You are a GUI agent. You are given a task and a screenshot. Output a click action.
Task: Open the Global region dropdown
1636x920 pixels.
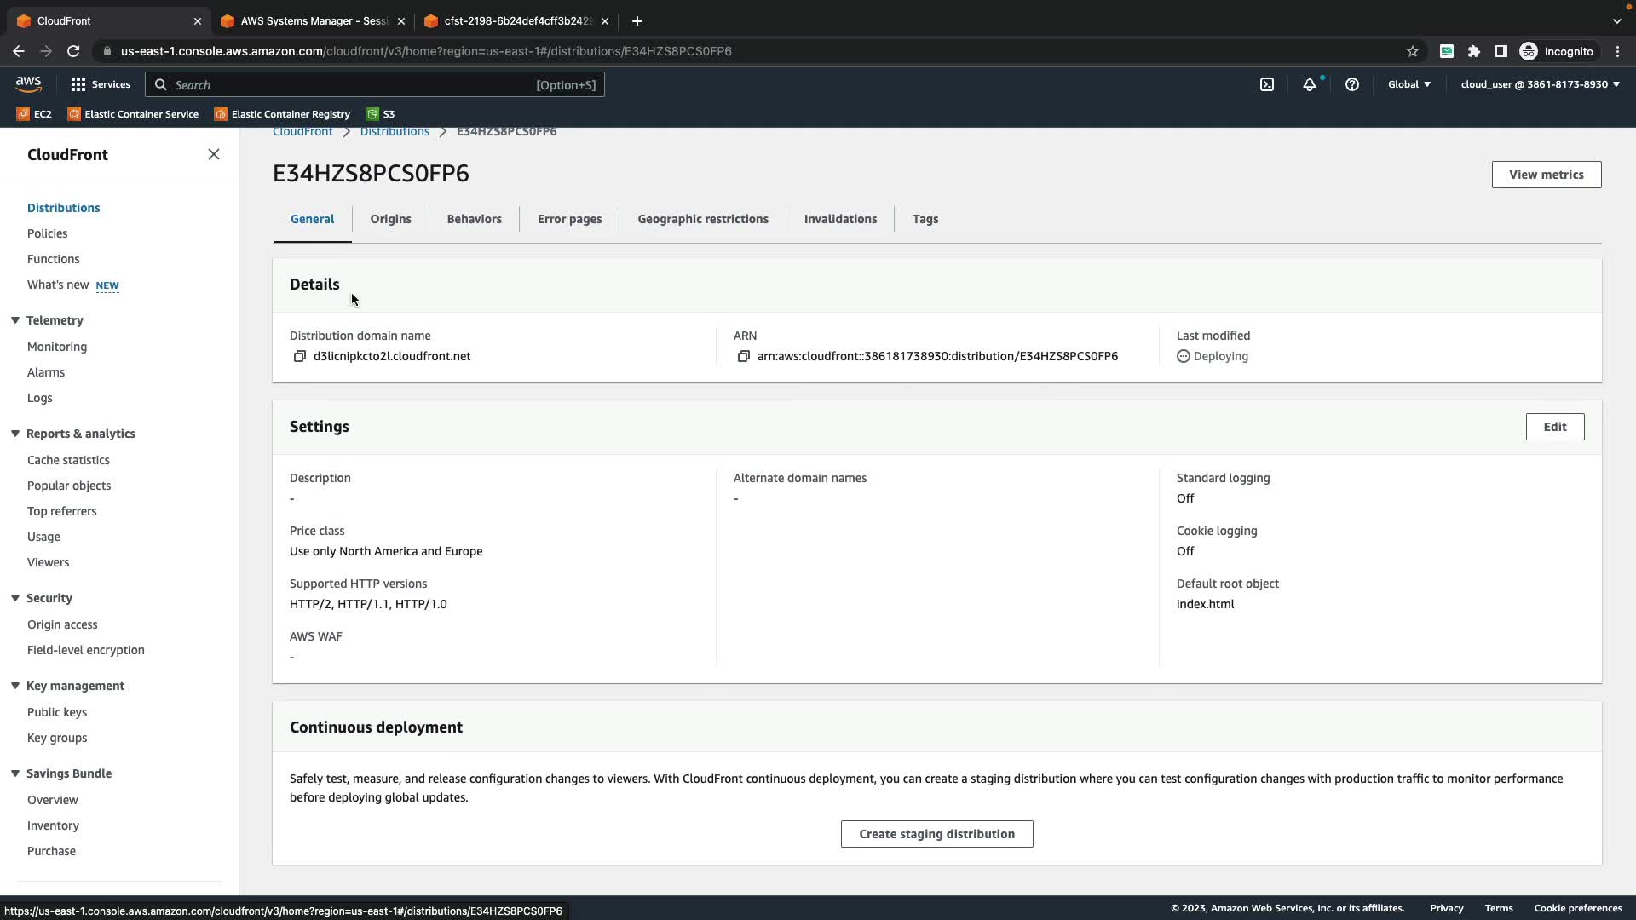click(x=1409, y=84)
